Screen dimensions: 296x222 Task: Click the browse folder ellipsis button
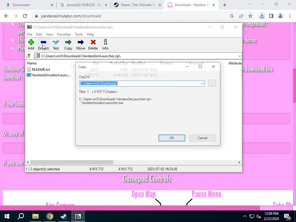[212, 83]
